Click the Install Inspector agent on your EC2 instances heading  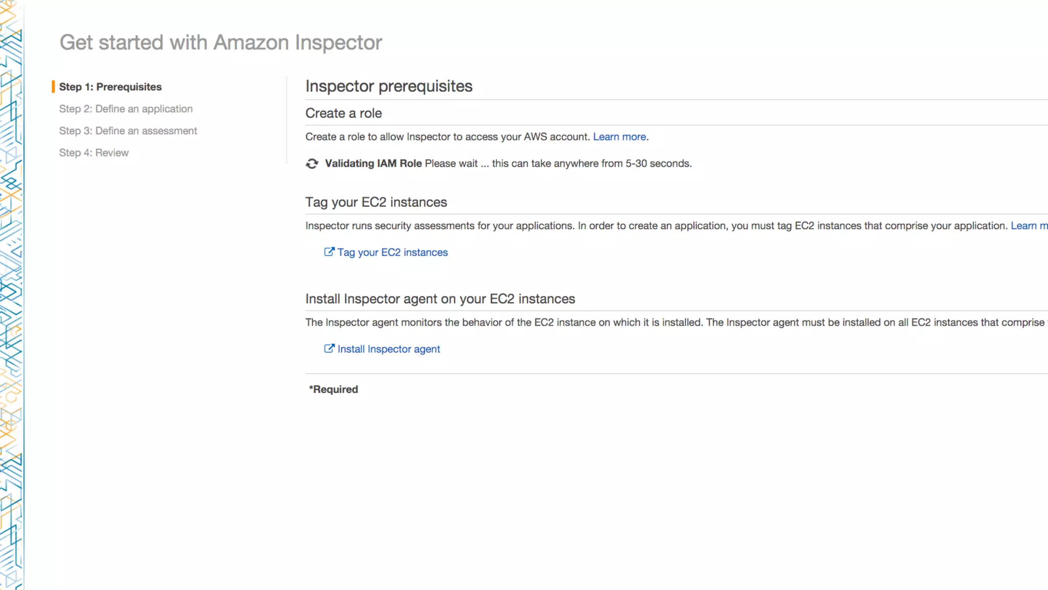click(x=440, y=299)
